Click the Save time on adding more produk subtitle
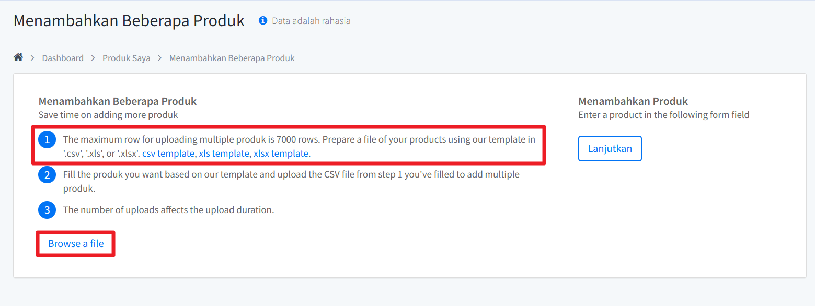Screen dimensions: 815x306 [x=108, y=115]
